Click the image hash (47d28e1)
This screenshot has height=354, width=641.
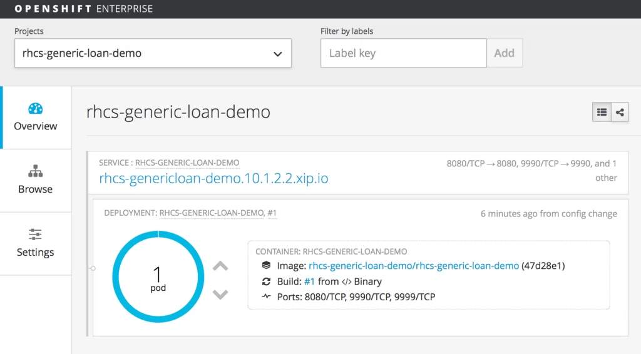coord(543,266)
